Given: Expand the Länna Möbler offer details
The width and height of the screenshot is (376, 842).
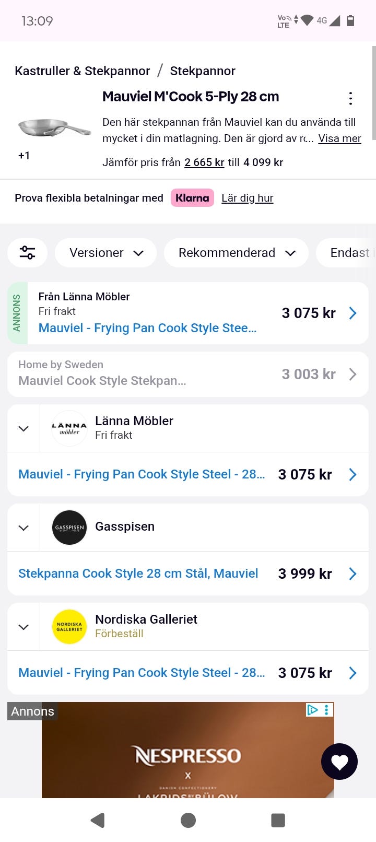Looking at the screenshot, I should tap(23, 428).
